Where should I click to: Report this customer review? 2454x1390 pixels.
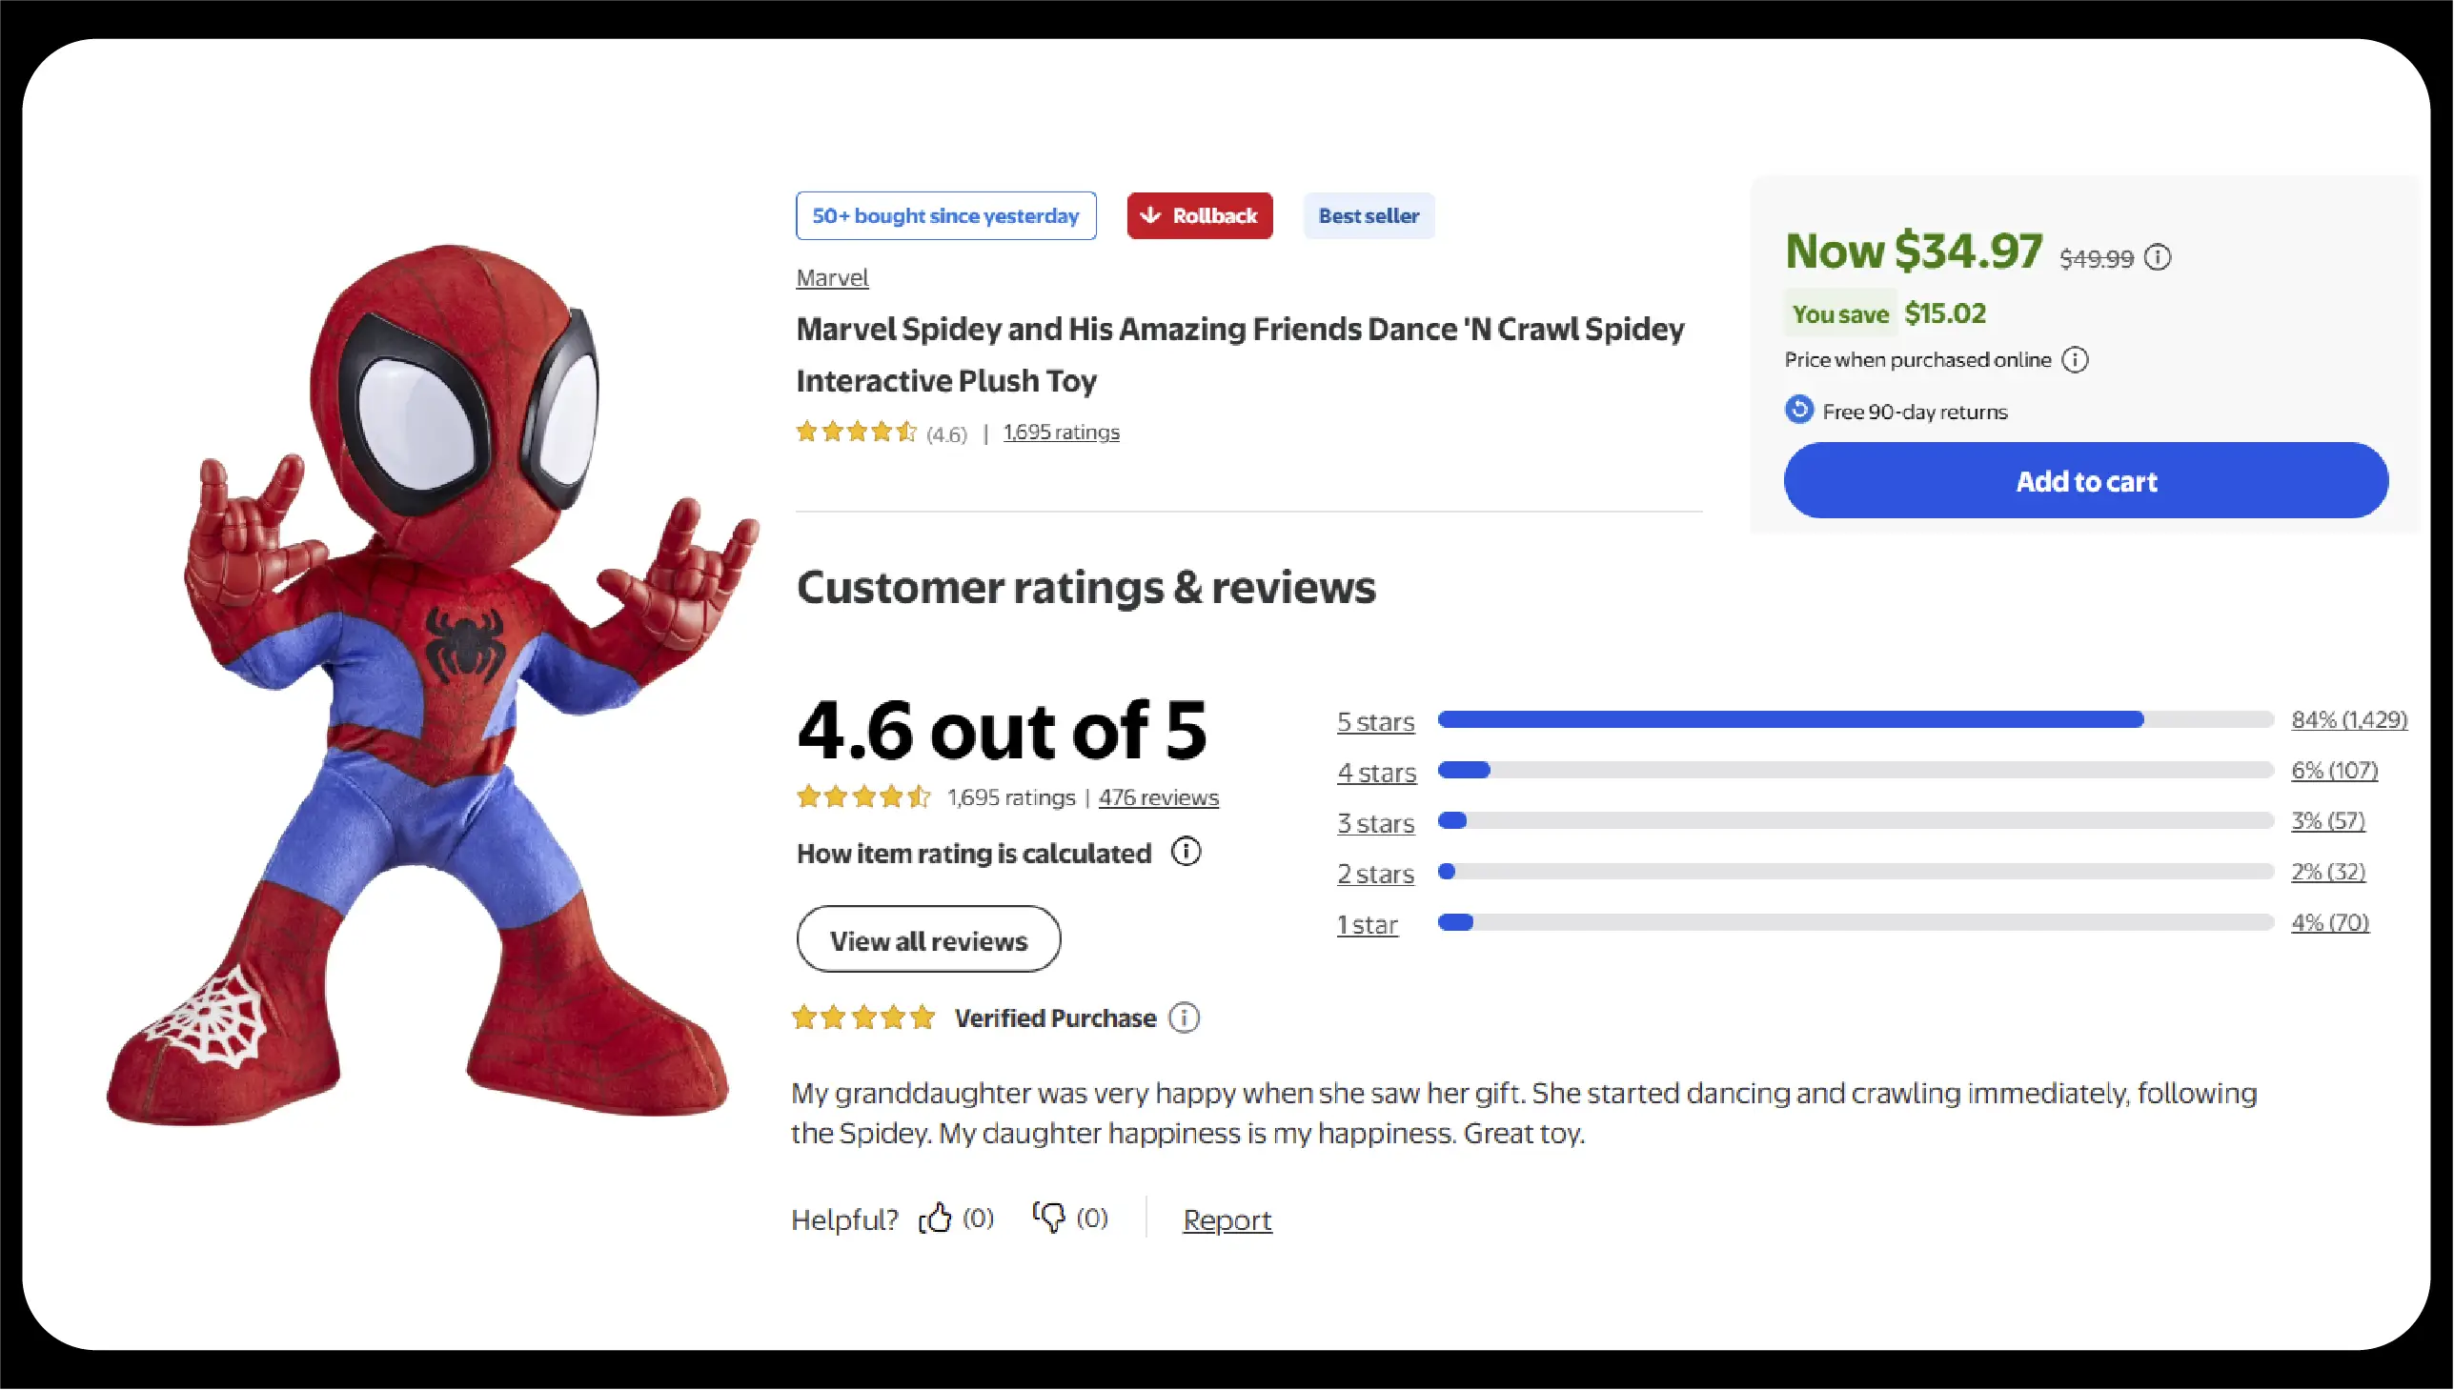tap(1227, 1220)
